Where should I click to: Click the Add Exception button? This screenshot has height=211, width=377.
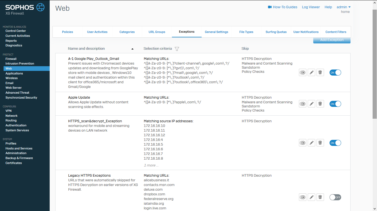332,40
